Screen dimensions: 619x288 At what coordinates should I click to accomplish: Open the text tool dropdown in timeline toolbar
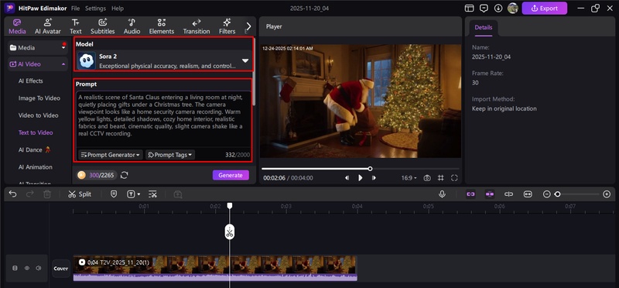click(x=133, y=194)
